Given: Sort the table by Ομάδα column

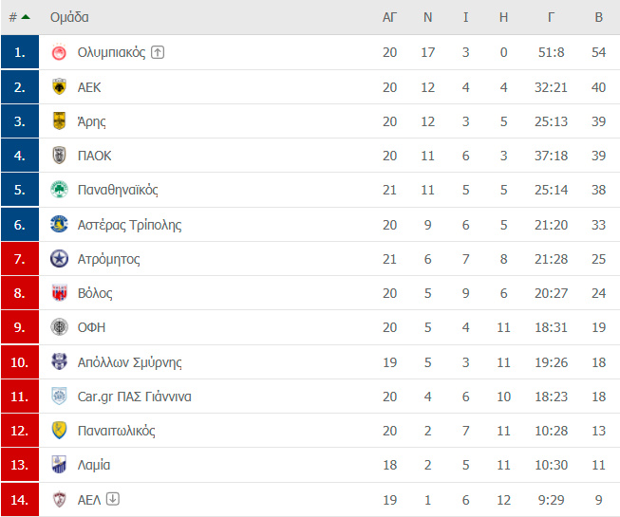Looking at the screenshot, I should click(69, 17).
